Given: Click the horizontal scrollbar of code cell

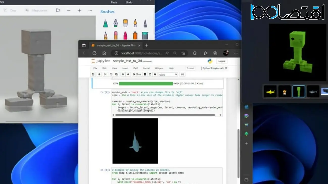Looking at the screenshot, I should [166, 115].
